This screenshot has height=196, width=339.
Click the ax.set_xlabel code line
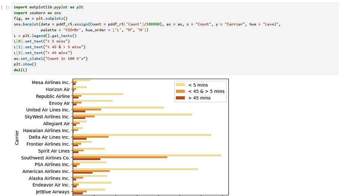pyautogui.click(x=51, y=58)
